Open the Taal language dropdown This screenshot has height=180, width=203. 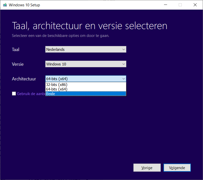pyautogui.click(x=86, y=49)
